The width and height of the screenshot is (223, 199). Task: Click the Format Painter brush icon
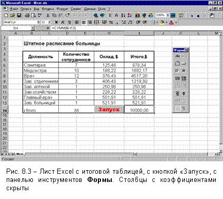coord(67,15)
